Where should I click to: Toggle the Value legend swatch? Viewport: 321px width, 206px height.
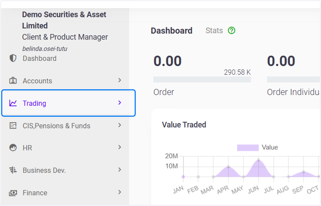248,147
